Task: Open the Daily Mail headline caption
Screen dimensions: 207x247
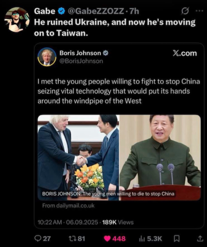Action: (108, 193)
